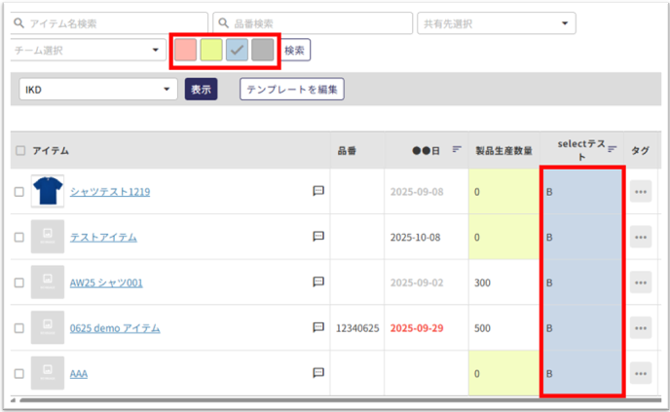Click sort icon on selectテスト column
Image resolution: width=670 pixels, height=412 pixels.
click(x=613, y=146)
